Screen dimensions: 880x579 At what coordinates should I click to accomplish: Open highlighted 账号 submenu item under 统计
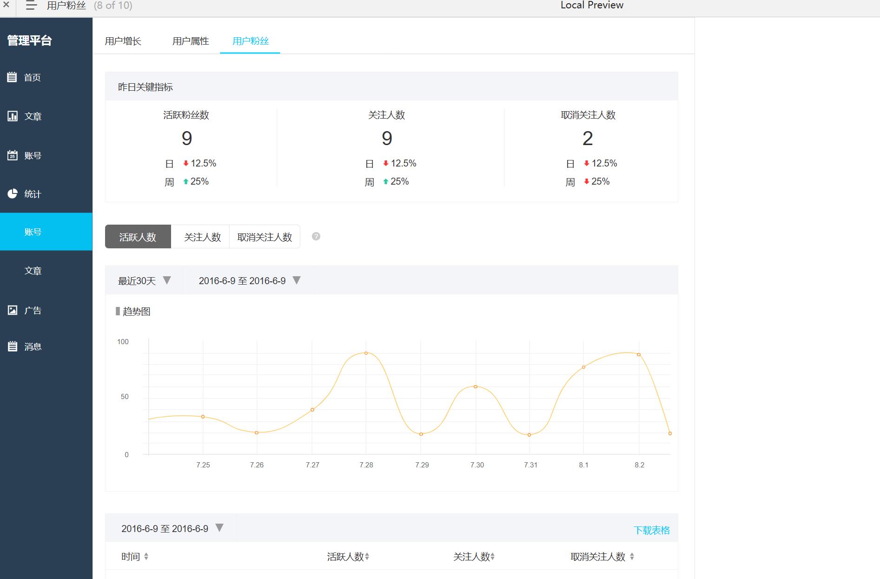(x=46, y=232)
